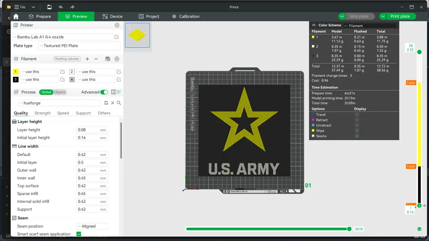Click Layer height value field
Screen dimensions: 429x241
pyautogui.click(x=92, y=130)
